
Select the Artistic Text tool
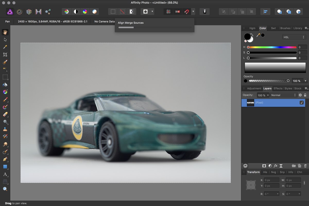tap(5, 174)
